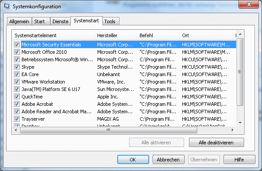The height and width of the screenshot is (171, 262).
Task: Open the Tools tab
Action: point(111,21)
